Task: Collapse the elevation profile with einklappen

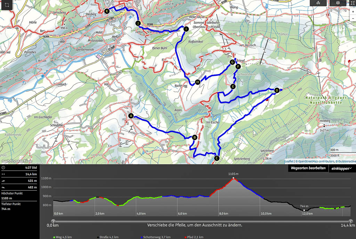Action: click(x=341, y=168)
